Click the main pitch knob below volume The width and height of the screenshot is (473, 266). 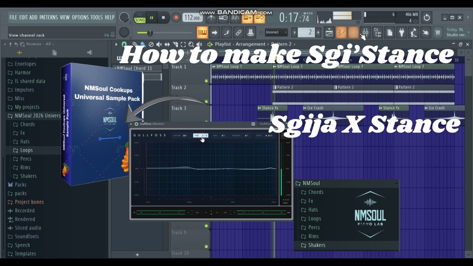(x=125, y=32)
